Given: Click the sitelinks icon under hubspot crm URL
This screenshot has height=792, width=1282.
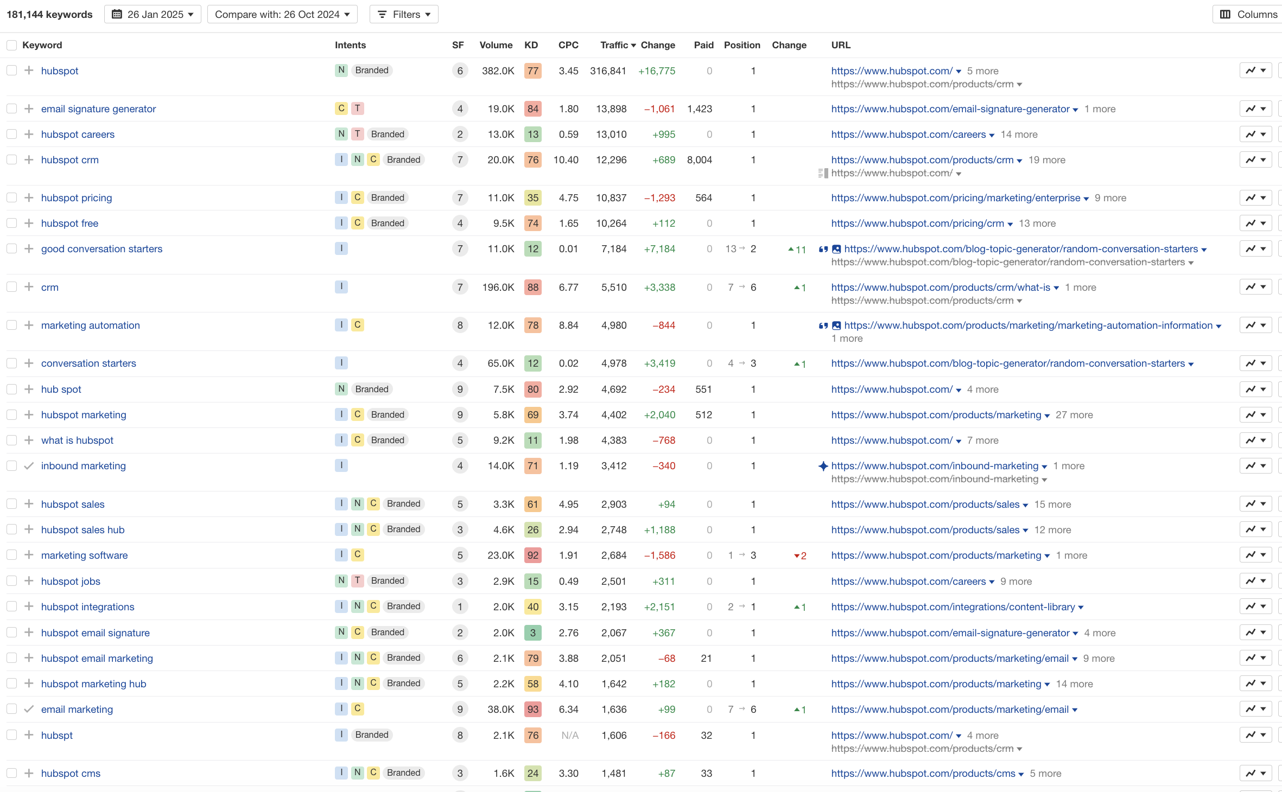Looking at the screenshot, I should coord(823,173).
